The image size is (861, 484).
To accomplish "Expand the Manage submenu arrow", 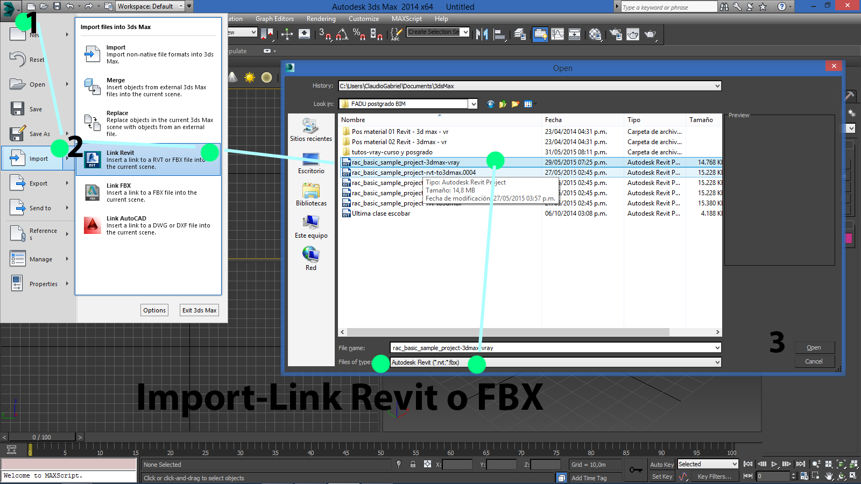I will (67, 259).
